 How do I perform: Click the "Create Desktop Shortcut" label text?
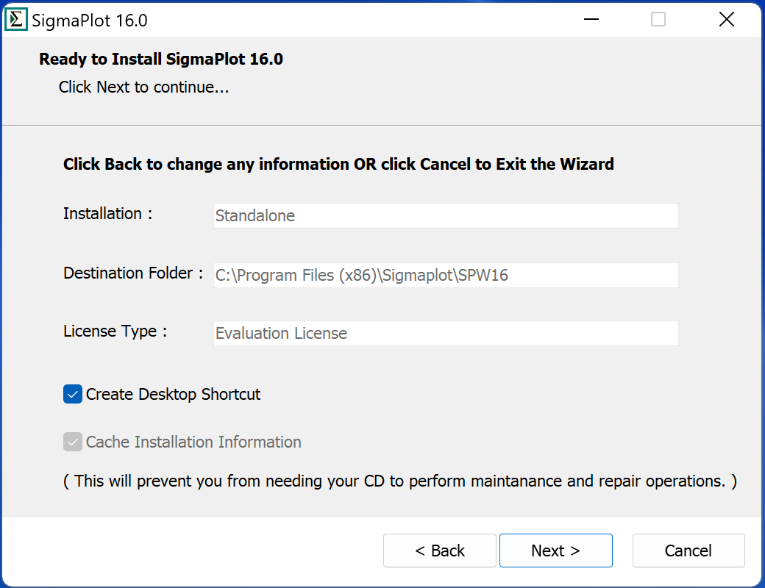(173, 394)
